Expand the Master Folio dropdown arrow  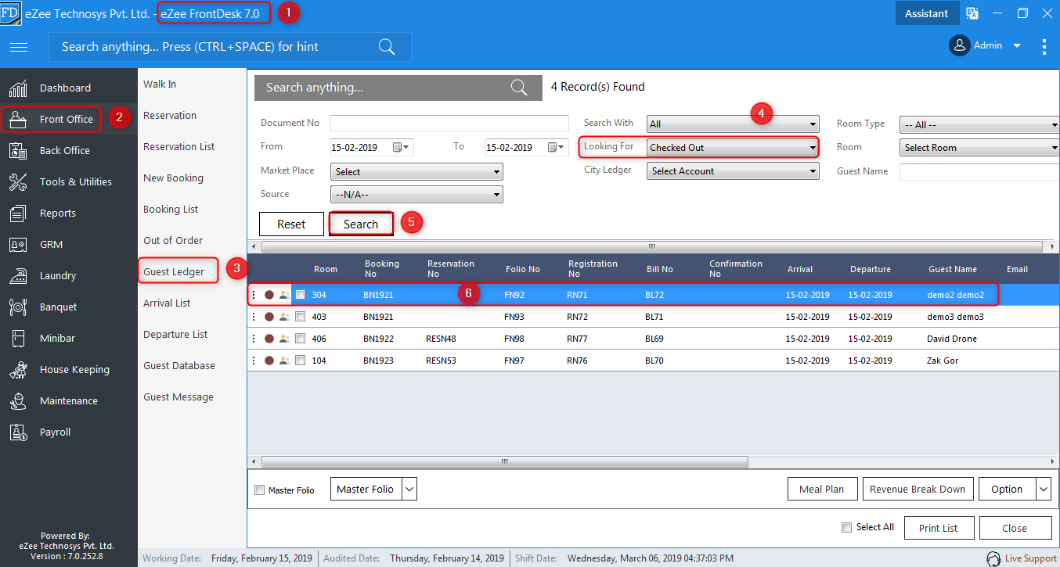409,489
